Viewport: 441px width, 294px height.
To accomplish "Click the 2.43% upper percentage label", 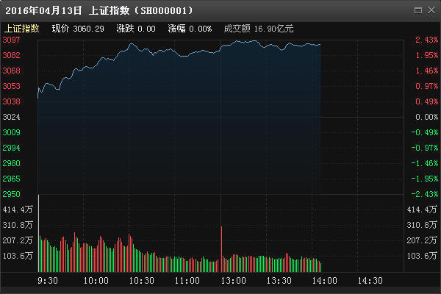I will 426,40.
